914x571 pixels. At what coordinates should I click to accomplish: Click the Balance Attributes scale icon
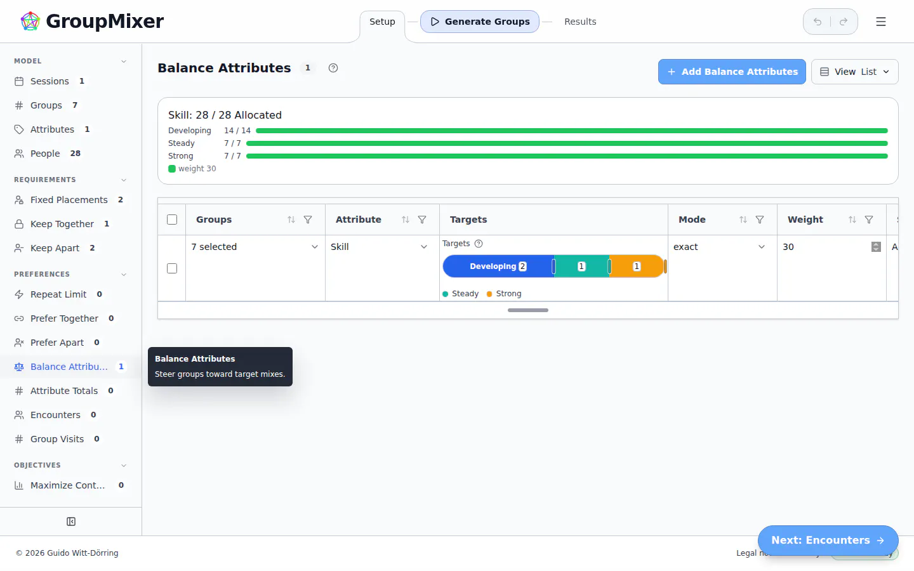(x=19, y=367)
